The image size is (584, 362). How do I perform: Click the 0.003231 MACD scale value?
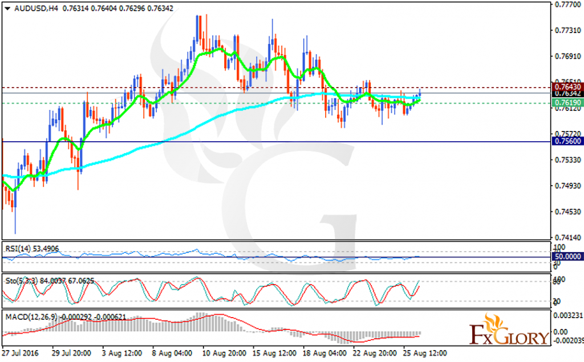(569, 315)
